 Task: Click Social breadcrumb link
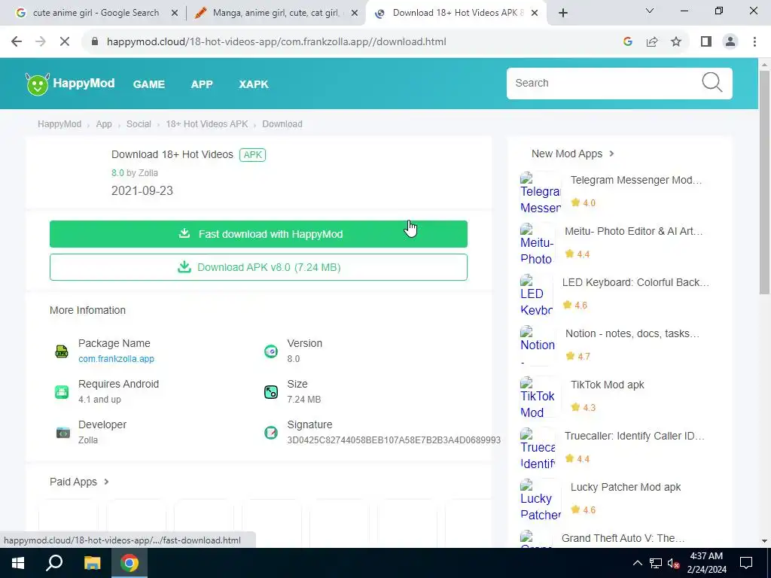(x=139, y=124)
